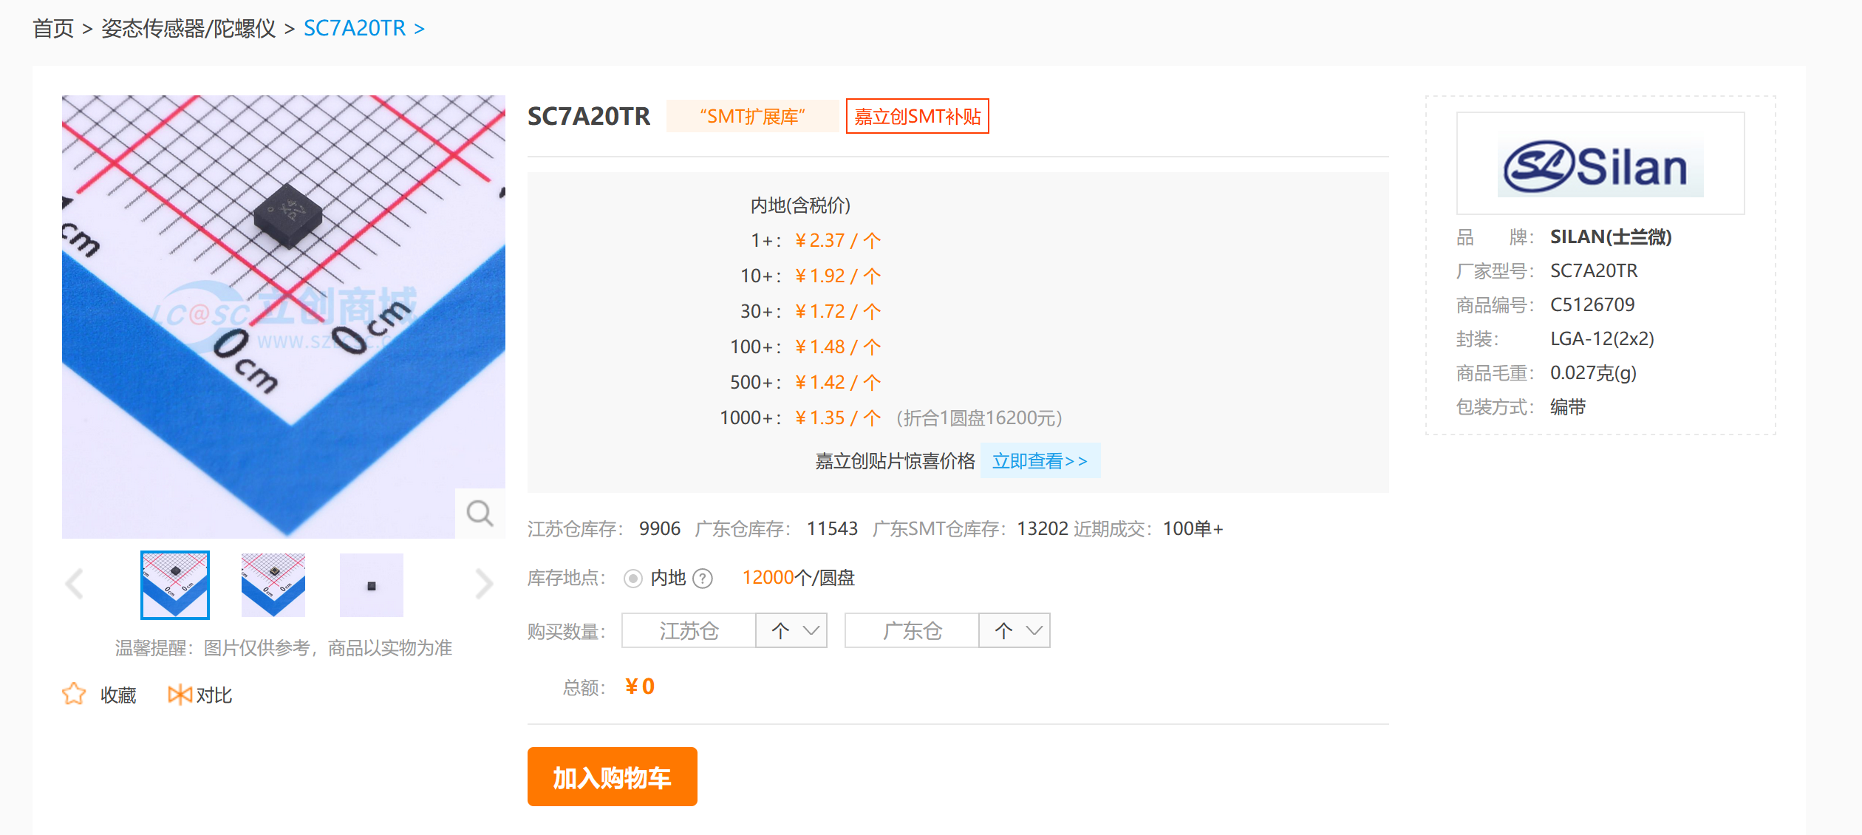The image size is (1862, 835).
Task: Select the third chip-only thumbnail
Action: tap(372, 584)
